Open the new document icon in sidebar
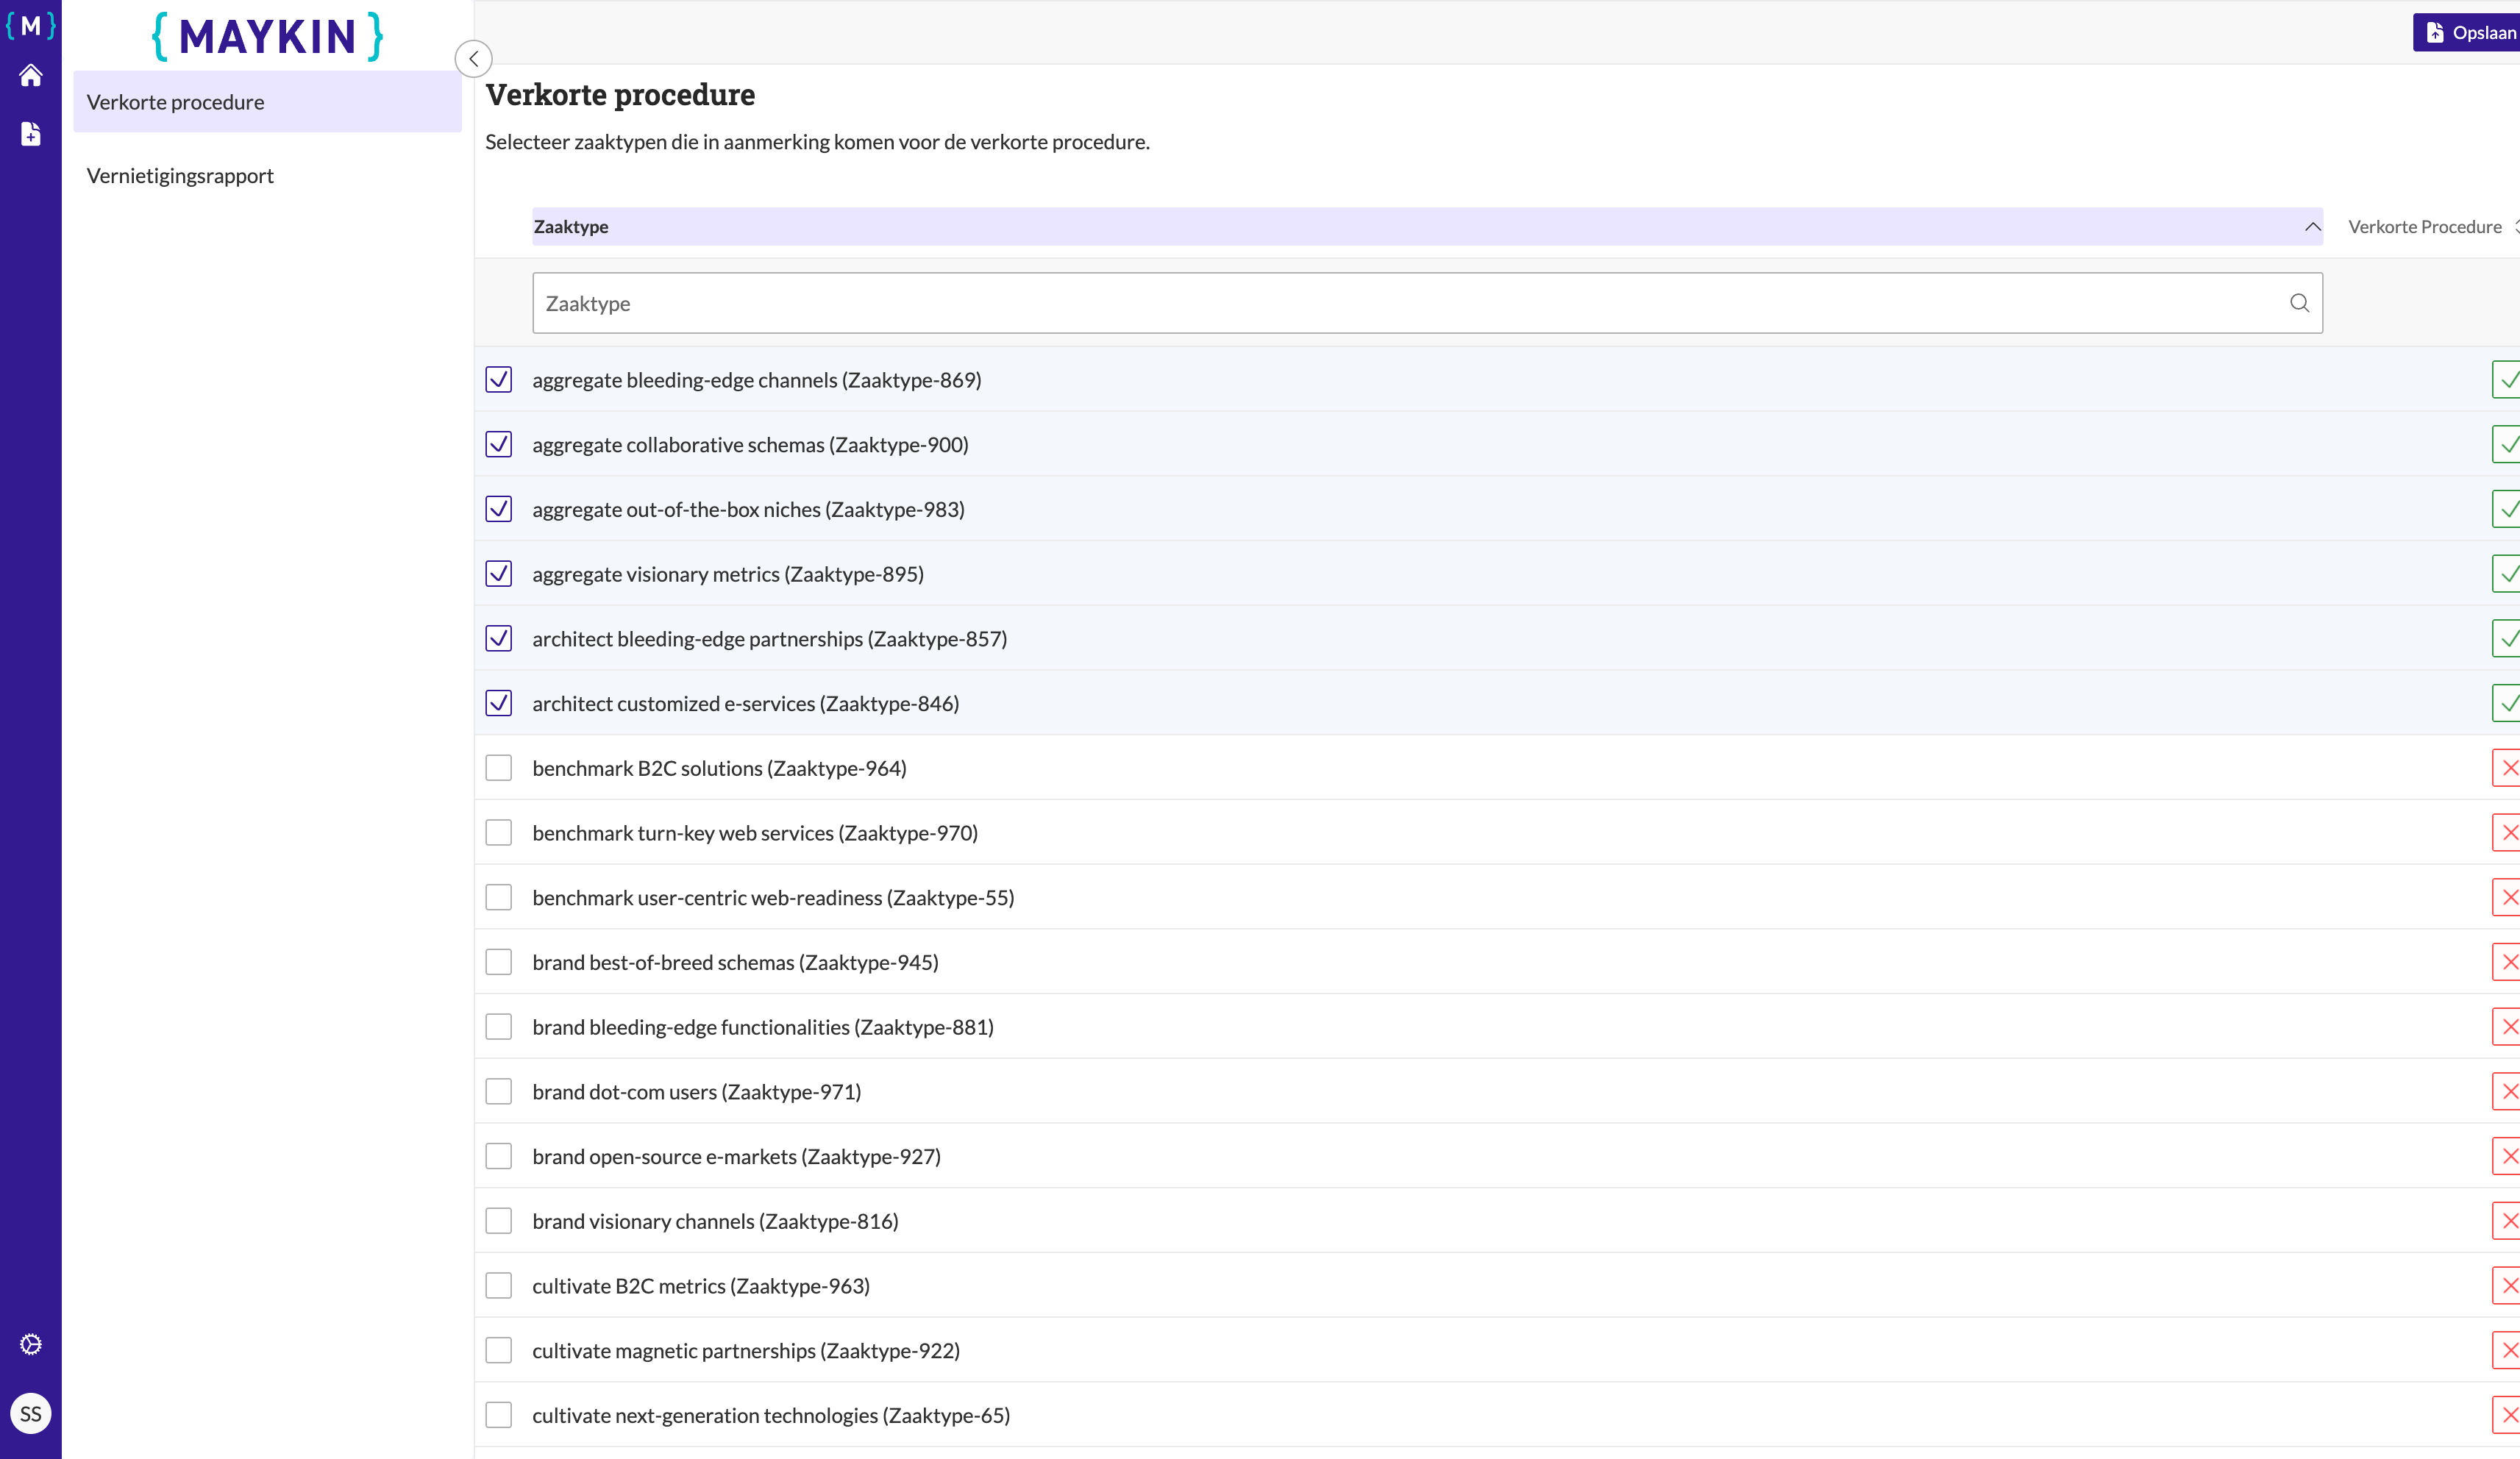The width and height of the screenshot is (2520, 1459). tap(30, 134)
